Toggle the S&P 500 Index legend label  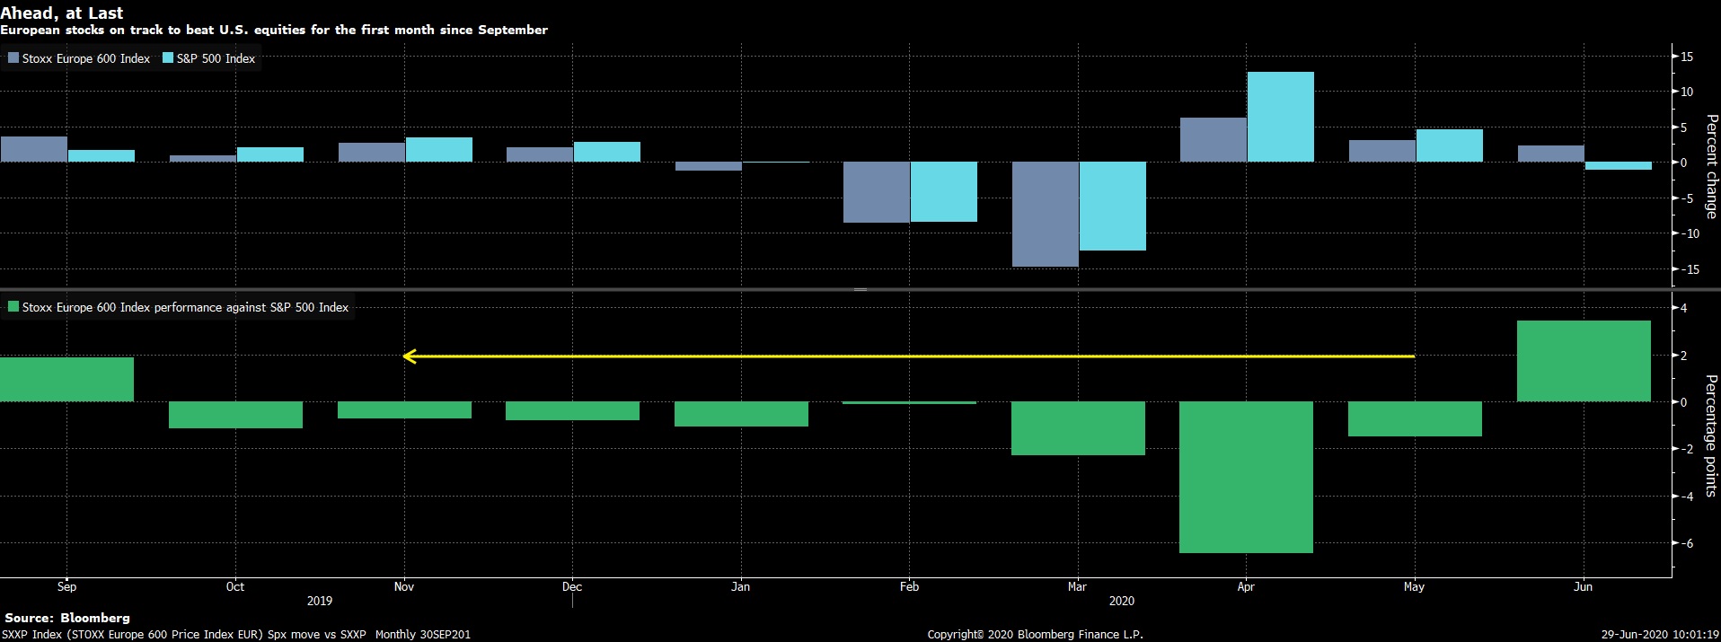[x=216, y=58]
